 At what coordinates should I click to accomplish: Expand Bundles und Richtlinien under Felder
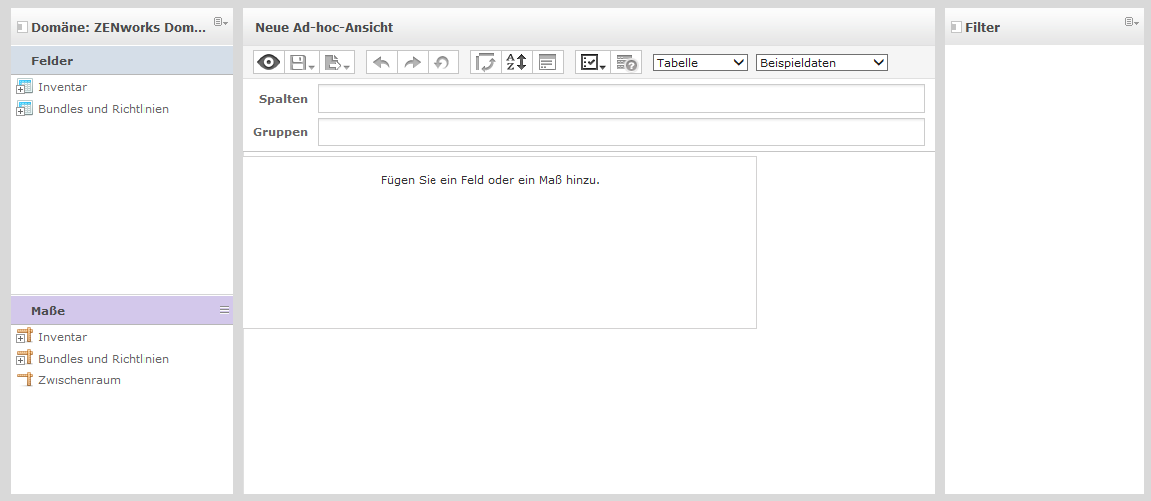[20, 112]
